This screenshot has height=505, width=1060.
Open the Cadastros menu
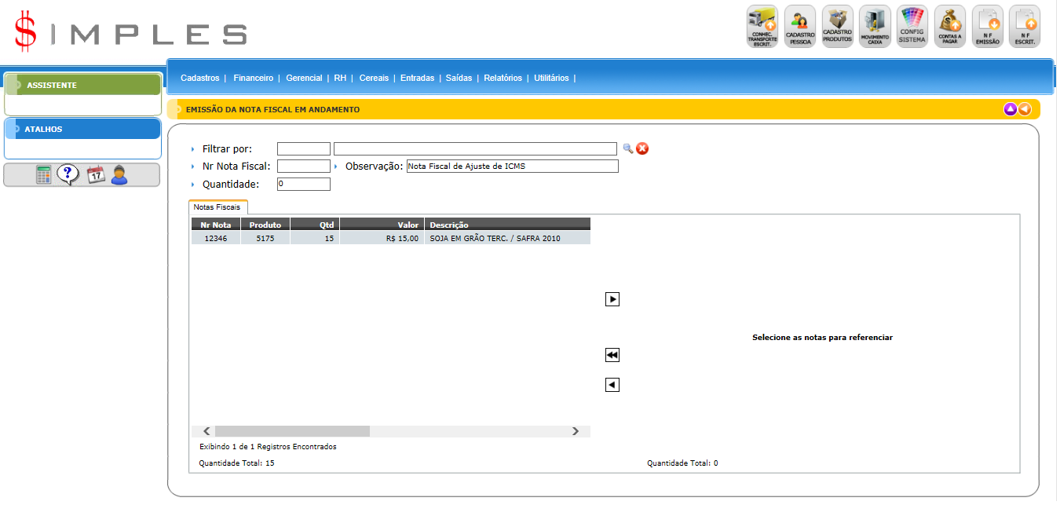point(199,78)
